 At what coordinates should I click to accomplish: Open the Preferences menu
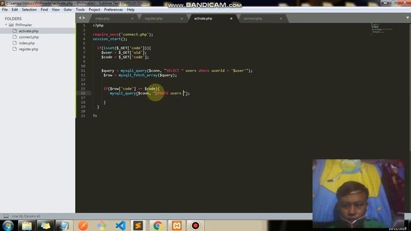[113, 10]
